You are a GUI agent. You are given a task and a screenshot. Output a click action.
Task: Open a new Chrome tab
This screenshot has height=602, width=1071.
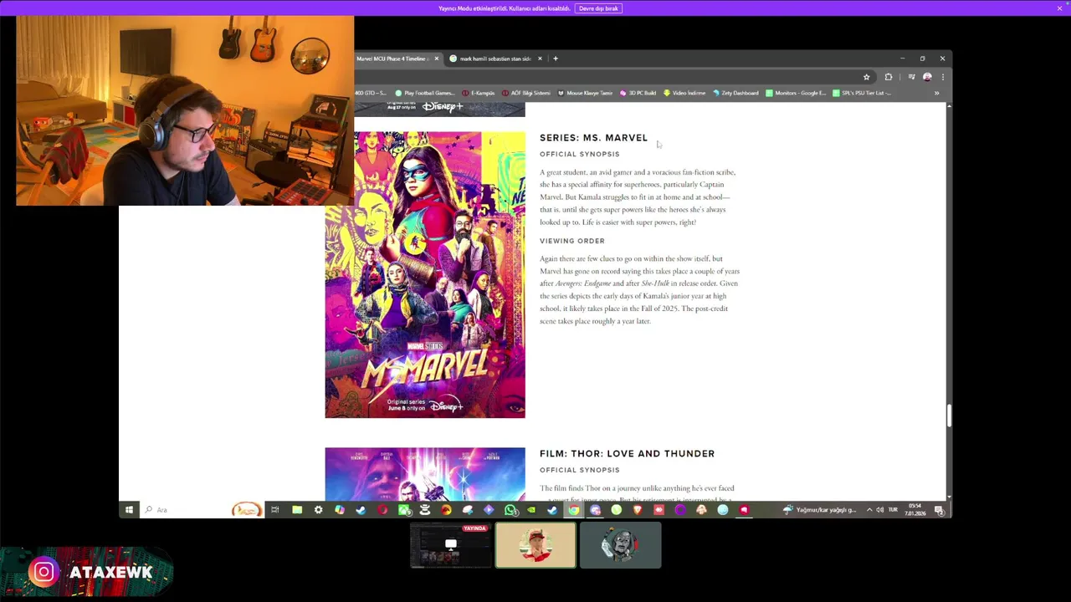556,59
